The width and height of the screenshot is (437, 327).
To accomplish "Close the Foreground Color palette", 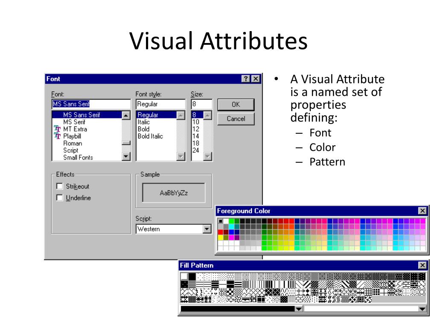I will tap(422, 211).
